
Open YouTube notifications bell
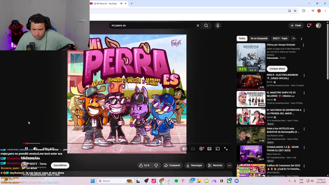(x=309, y=25)
